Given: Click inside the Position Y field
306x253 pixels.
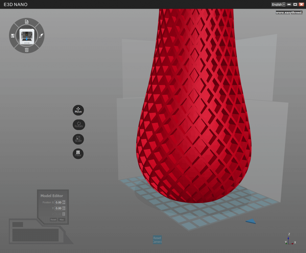Looking at the screenshot, I should tap(59, 208).
